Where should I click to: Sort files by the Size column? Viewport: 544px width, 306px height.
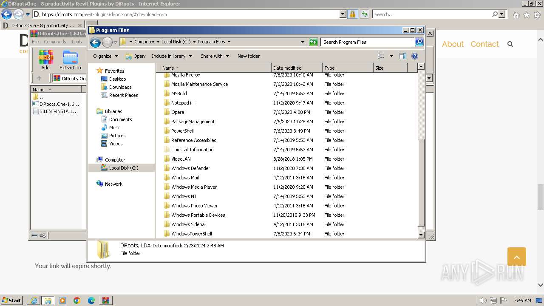390,68
